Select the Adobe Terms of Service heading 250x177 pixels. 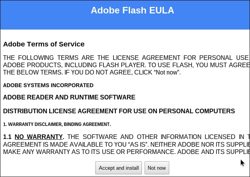(44, 44)
